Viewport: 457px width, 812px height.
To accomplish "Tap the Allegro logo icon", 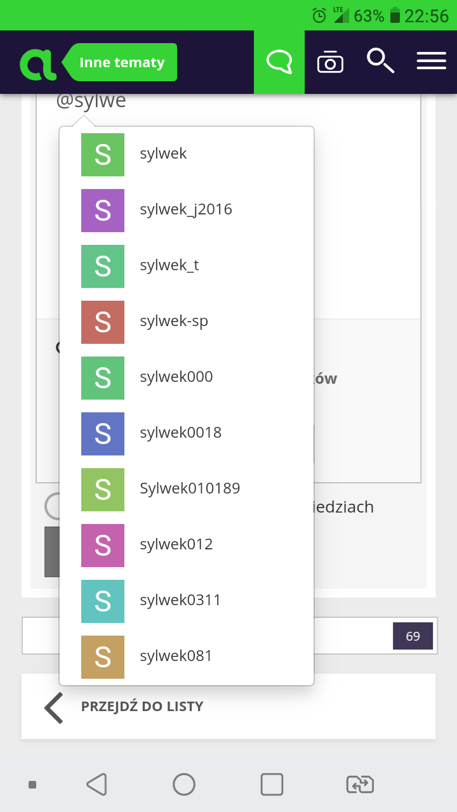I will tap(37, 63).
